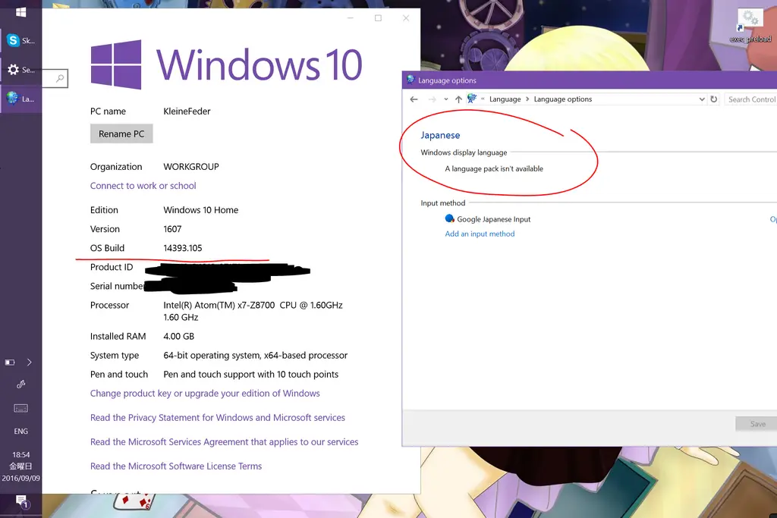Switch to the Skype taskbar app
Viewport: 777px width, 518px height.
tap(20, 41)
